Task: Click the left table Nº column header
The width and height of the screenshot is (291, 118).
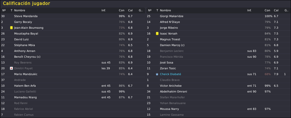Action: tap(4, 10)
